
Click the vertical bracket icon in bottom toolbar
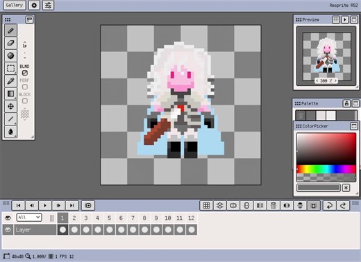[246, 205]
